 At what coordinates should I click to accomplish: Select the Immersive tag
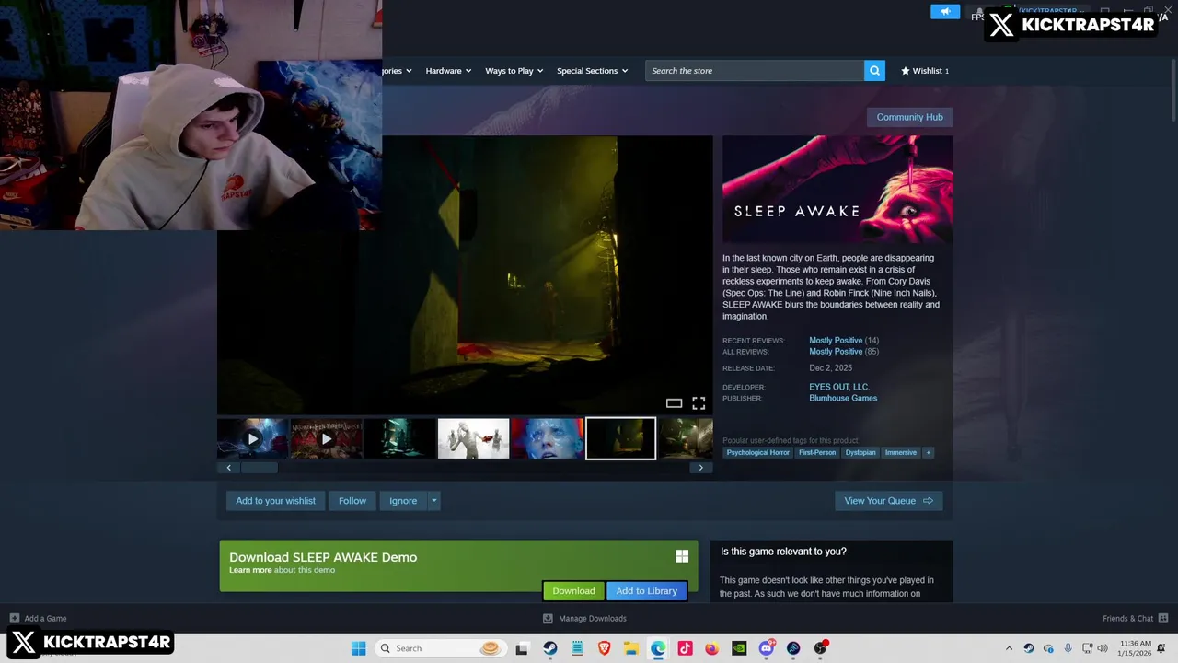(900, 452)
